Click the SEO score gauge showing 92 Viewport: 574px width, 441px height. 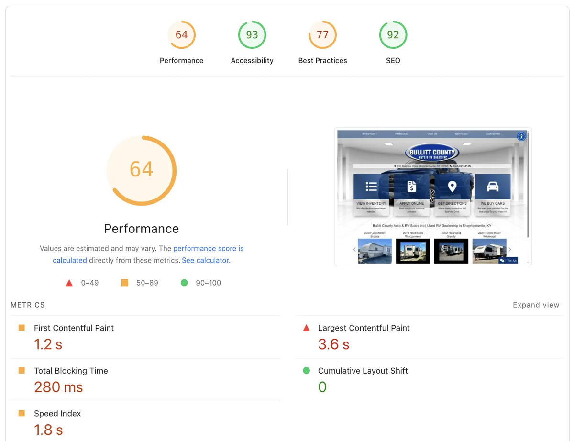(x=393, y=35)
